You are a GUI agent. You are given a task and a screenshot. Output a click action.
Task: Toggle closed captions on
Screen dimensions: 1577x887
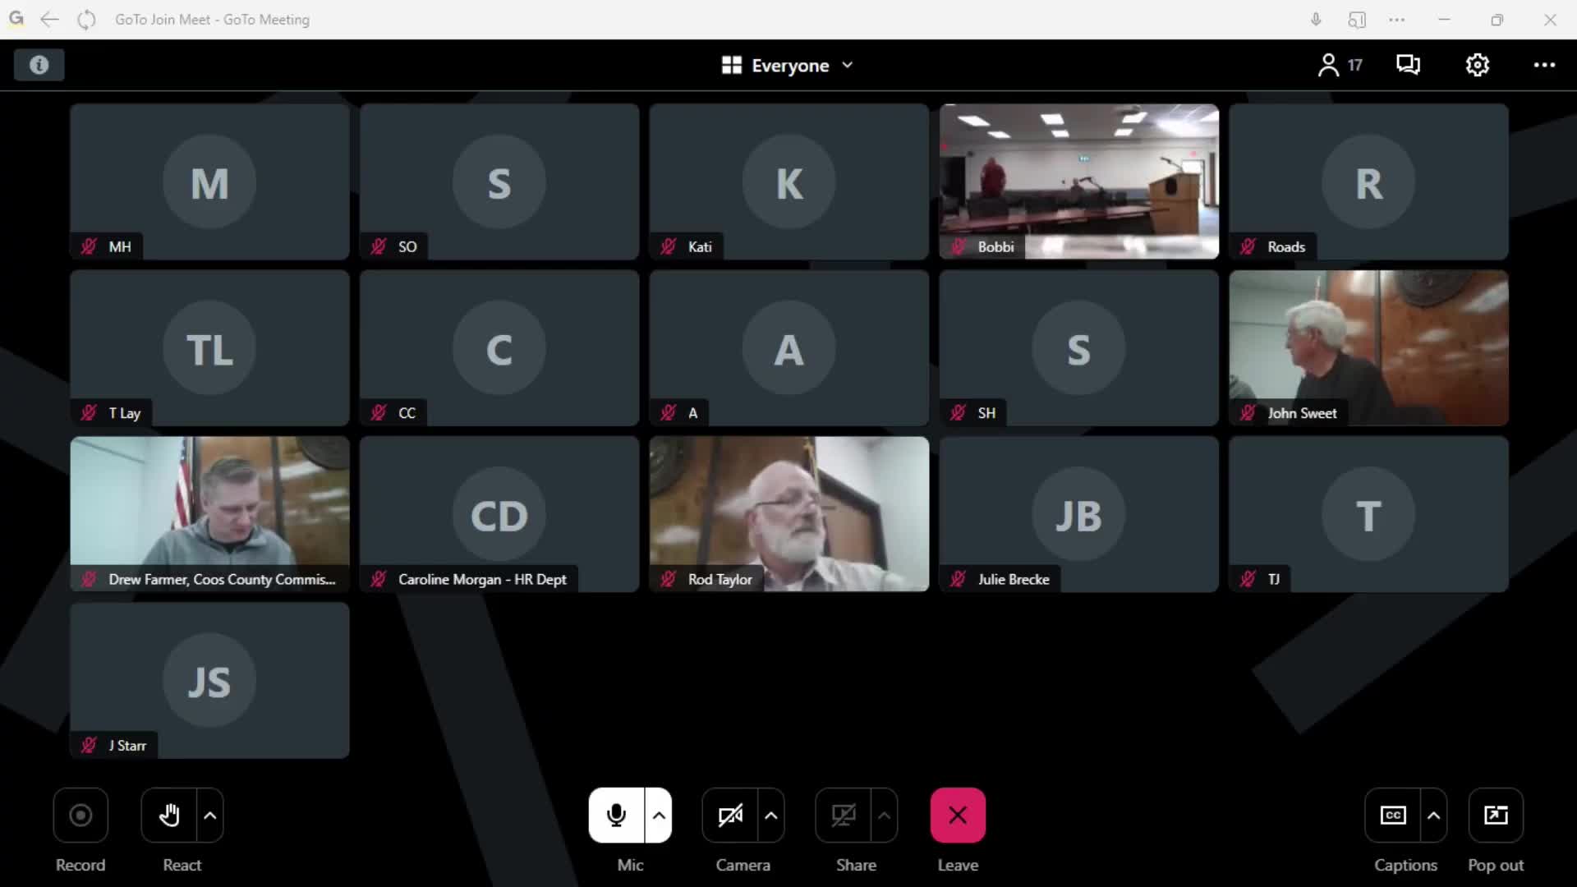pyautogui.click(x=1392, y=815)
